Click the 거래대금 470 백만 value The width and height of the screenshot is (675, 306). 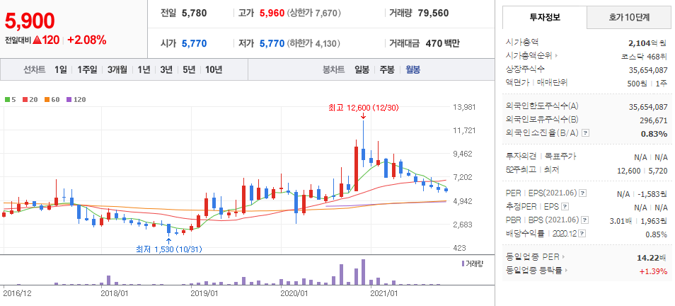coord(442,43)
